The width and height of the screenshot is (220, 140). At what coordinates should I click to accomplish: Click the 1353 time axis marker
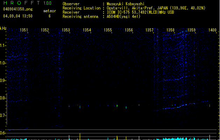tap(66, 30)
